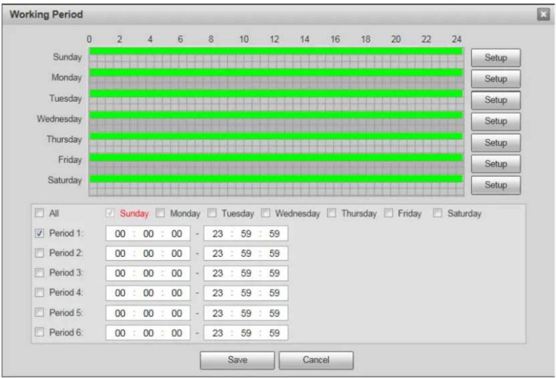This screenshot has width=556, height=378.
Task: Click Period 1 start time field
Action: click(148, 234)
